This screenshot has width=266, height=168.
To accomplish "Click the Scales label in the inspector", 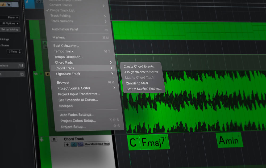I will click(x=5, y=45).
